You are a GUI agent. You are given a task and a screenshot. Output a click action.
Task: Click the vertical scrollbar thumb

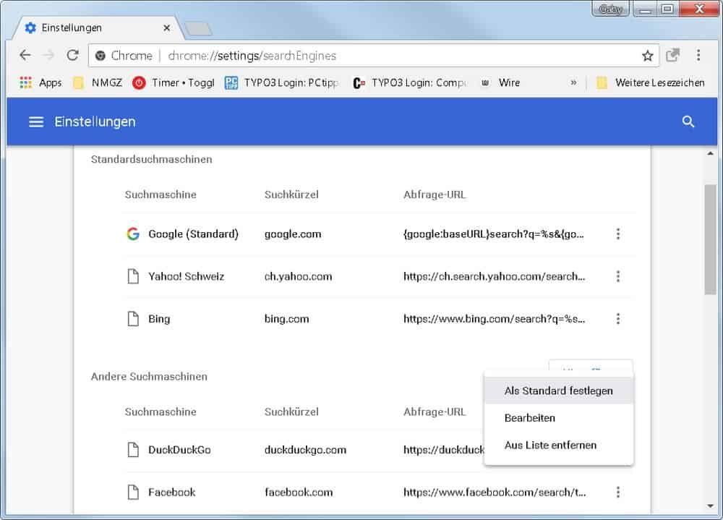(x=710, y=239)
